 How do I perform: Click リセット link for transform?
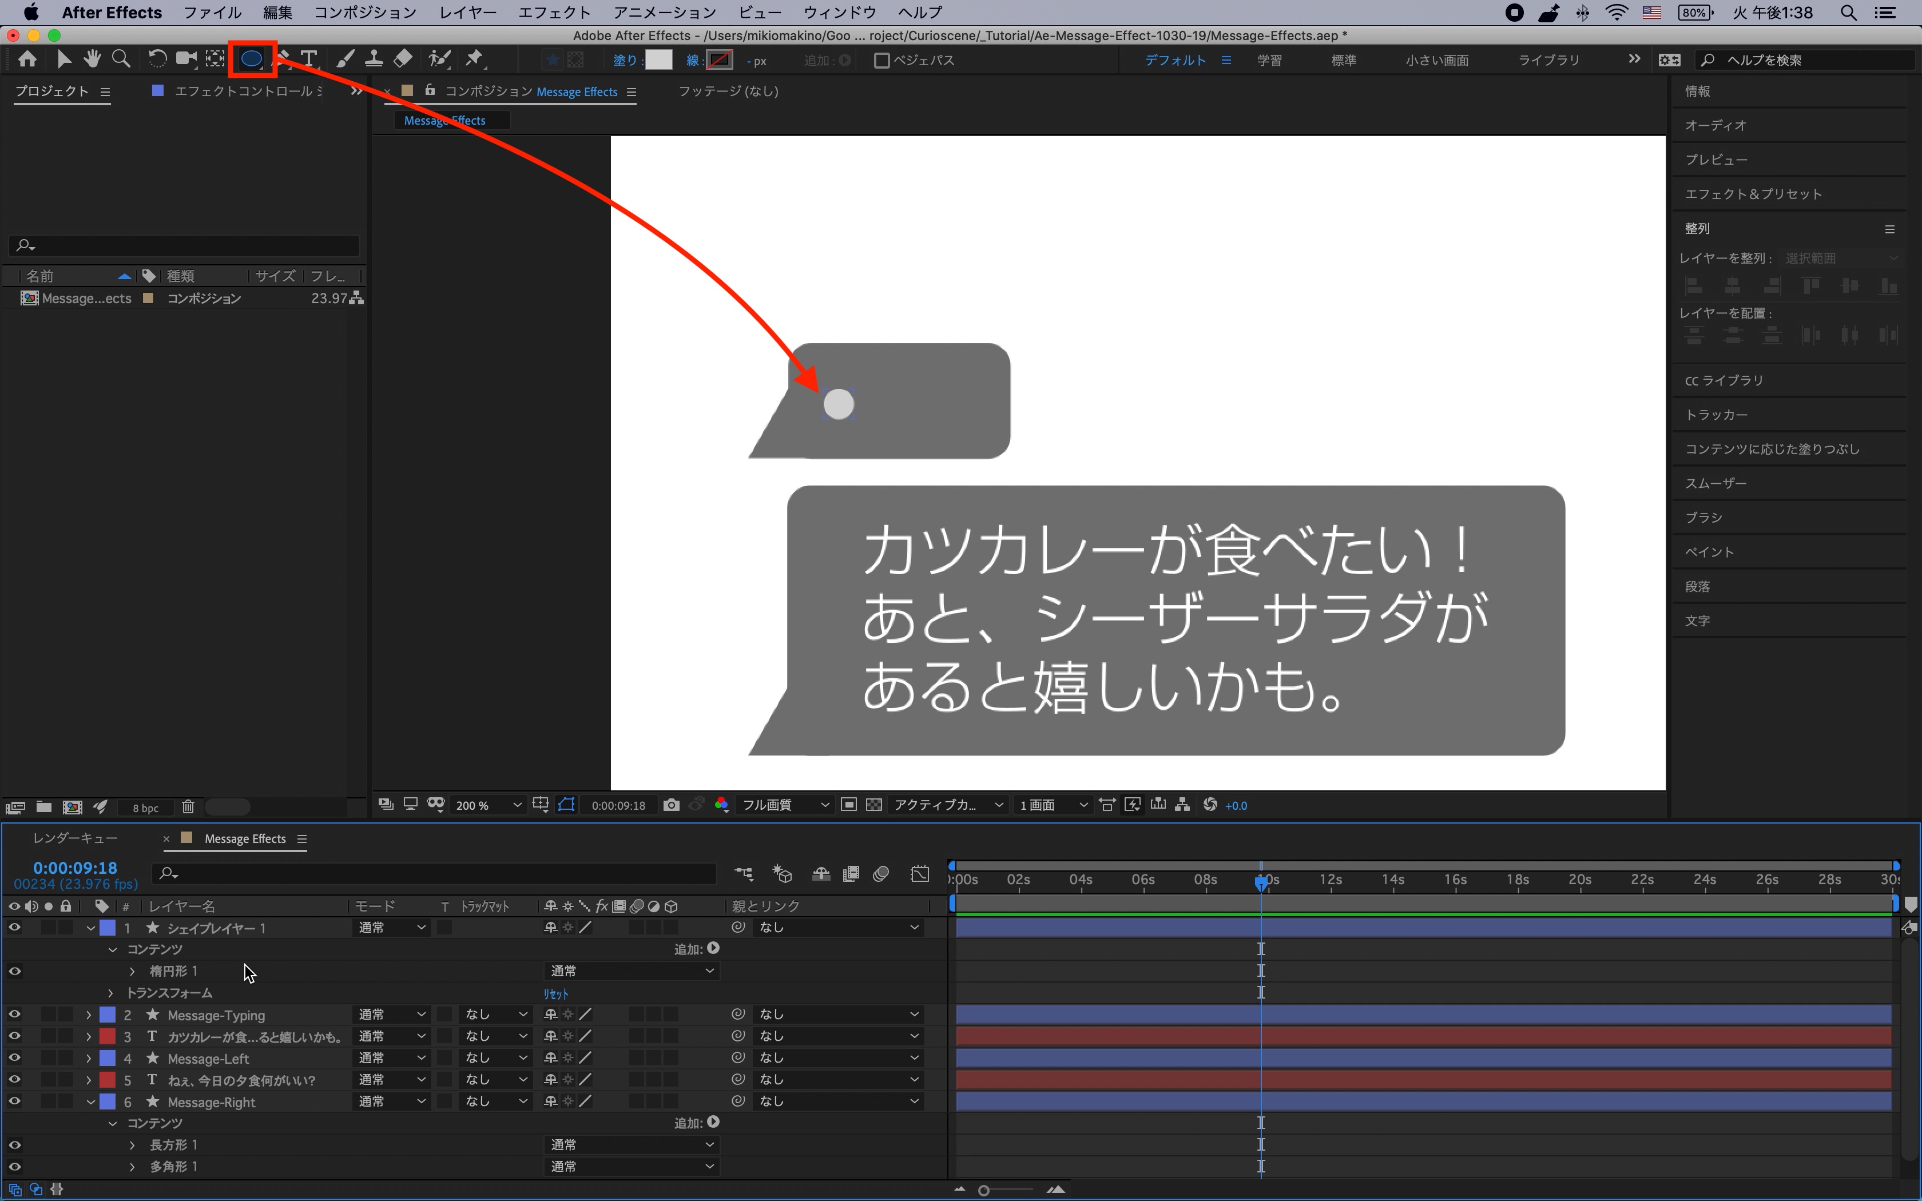(x=555, y=993)
